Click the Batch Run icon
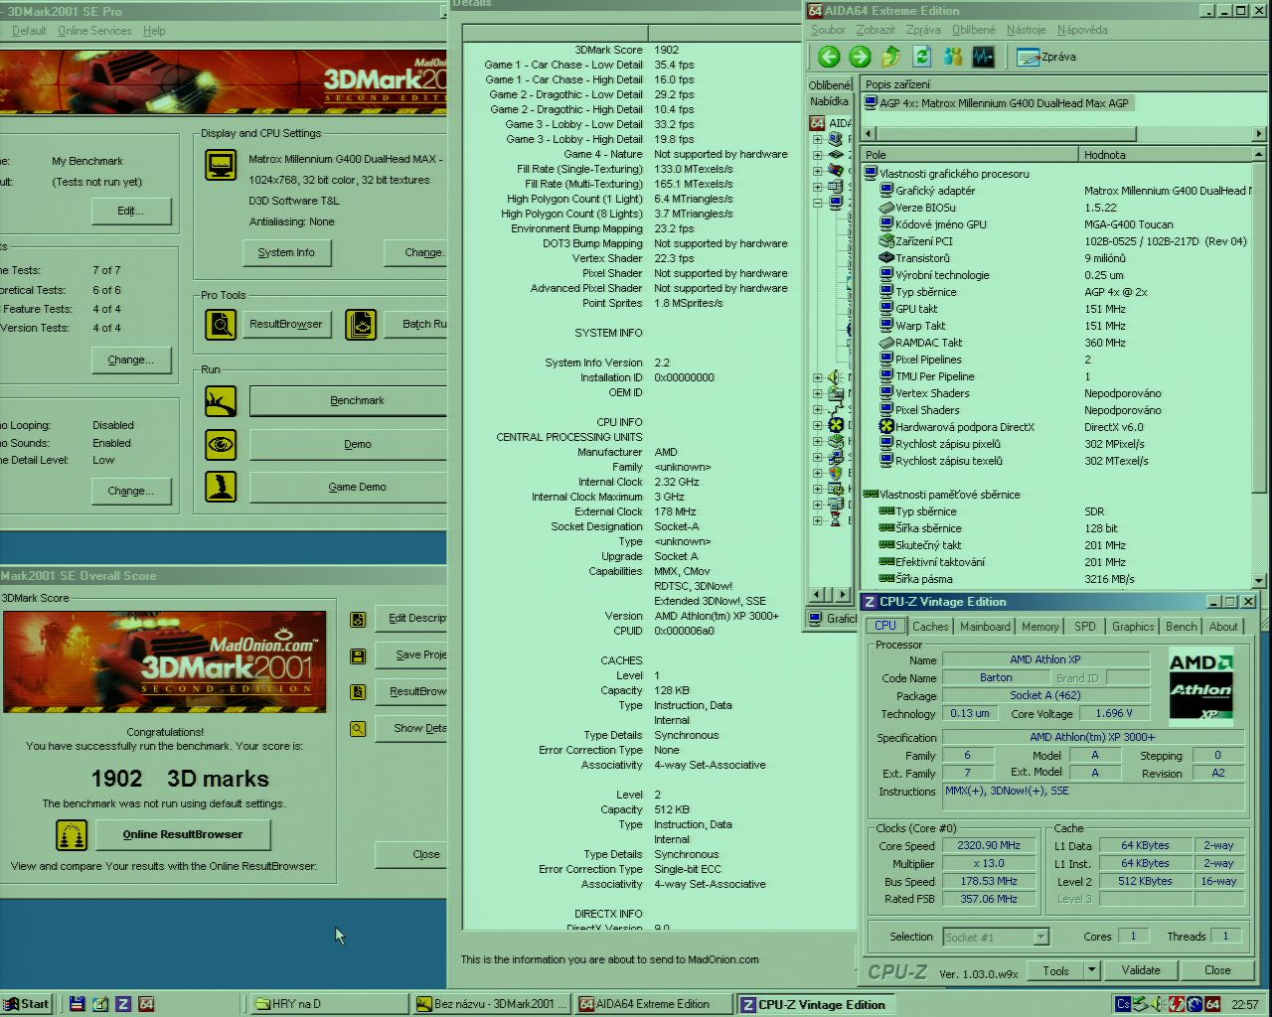The width and height of the screenshot is (1272, 1017). click(x=361, y=324)
